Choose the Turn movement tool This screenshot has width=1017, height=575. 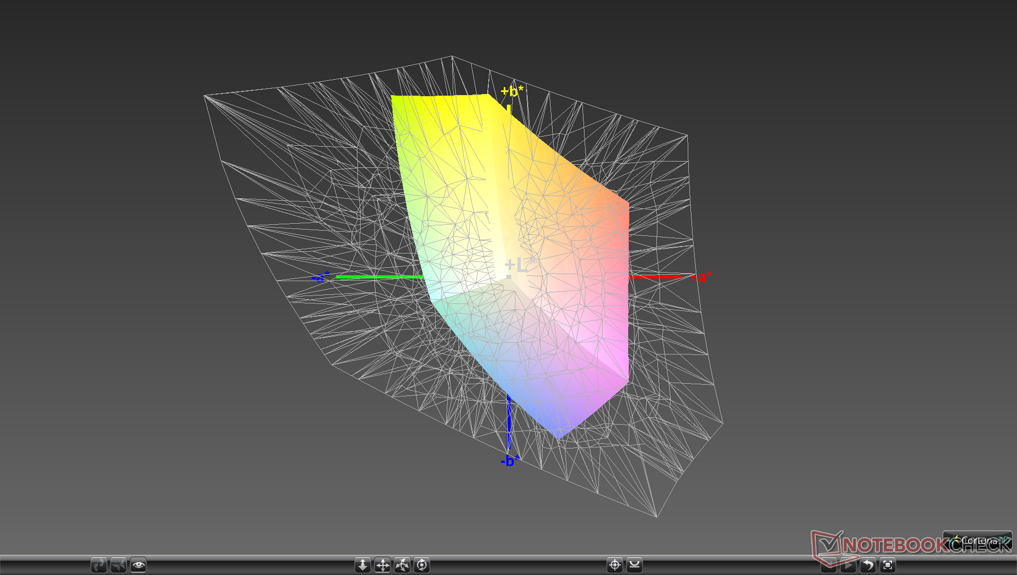tap(402, 565)
